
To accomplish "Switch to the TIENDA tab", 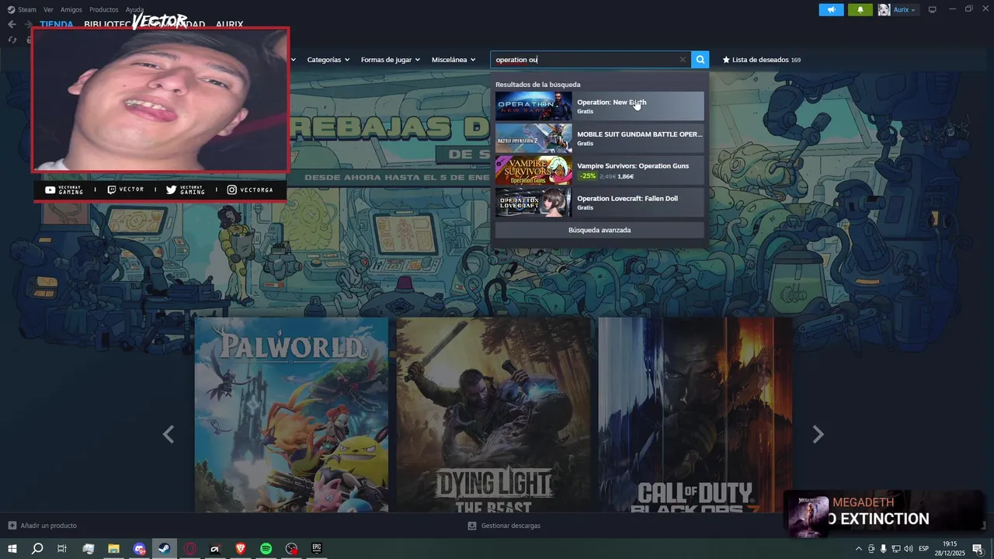I will tap(57, 24).
